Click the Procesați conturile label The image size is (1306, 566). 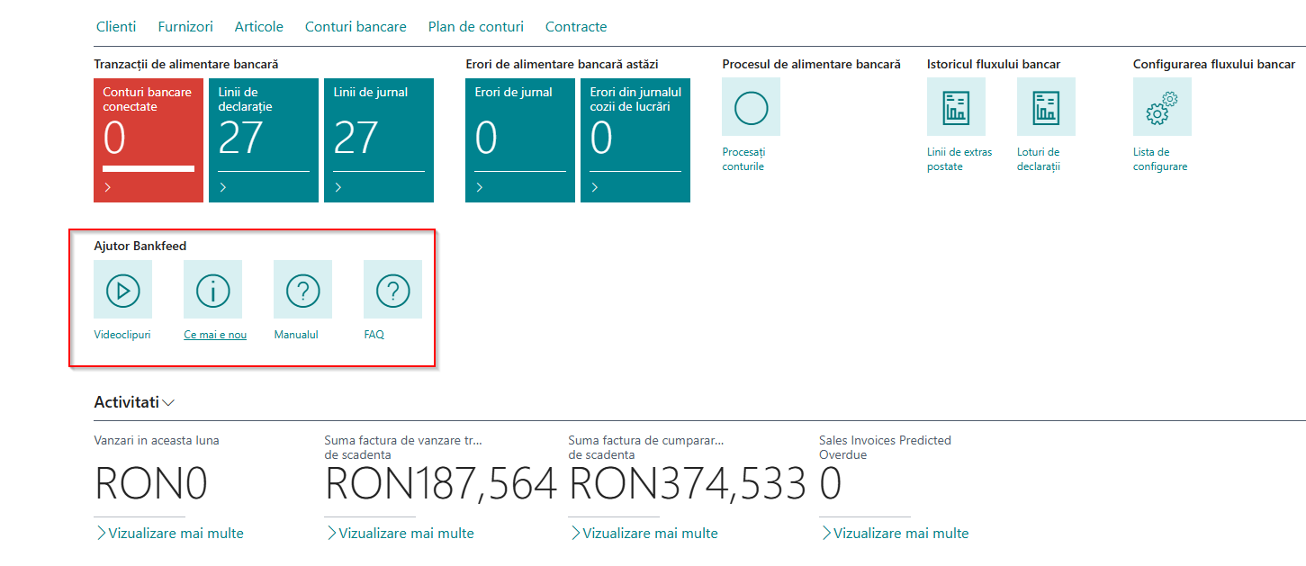tap(743, 159)
